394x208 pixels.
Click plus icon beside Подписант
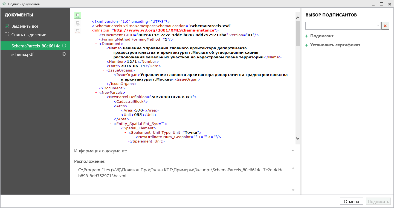click(x=307, y=36)
